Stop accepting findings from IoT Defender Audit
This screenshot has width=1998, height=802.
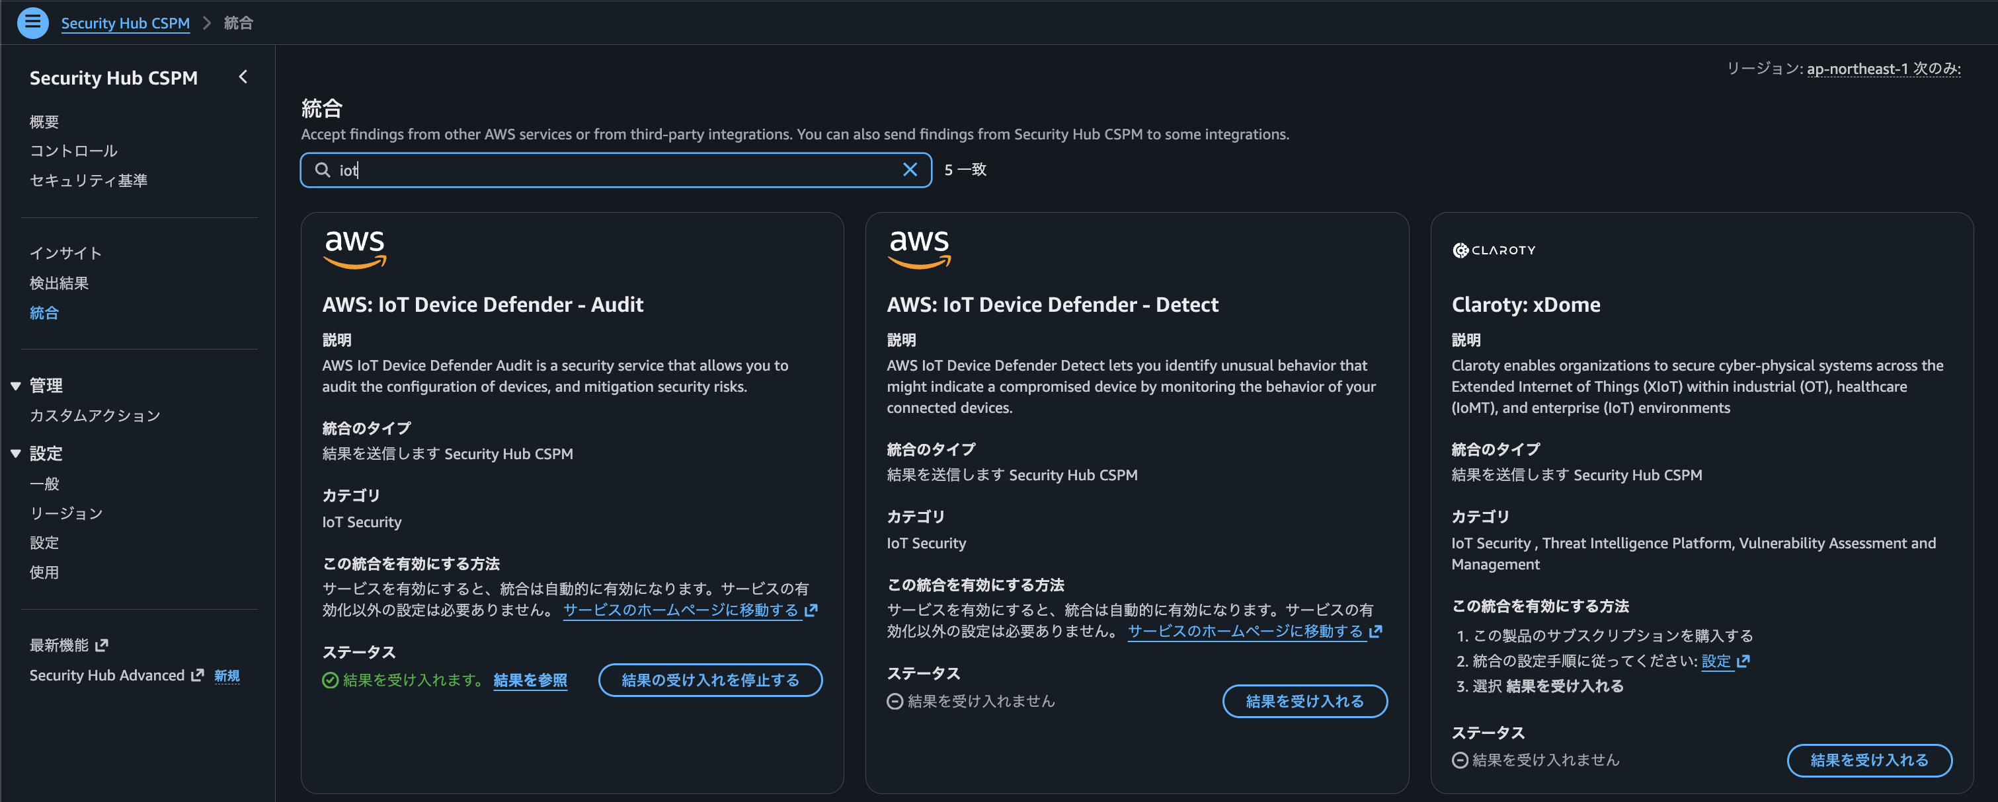point(711,680)
